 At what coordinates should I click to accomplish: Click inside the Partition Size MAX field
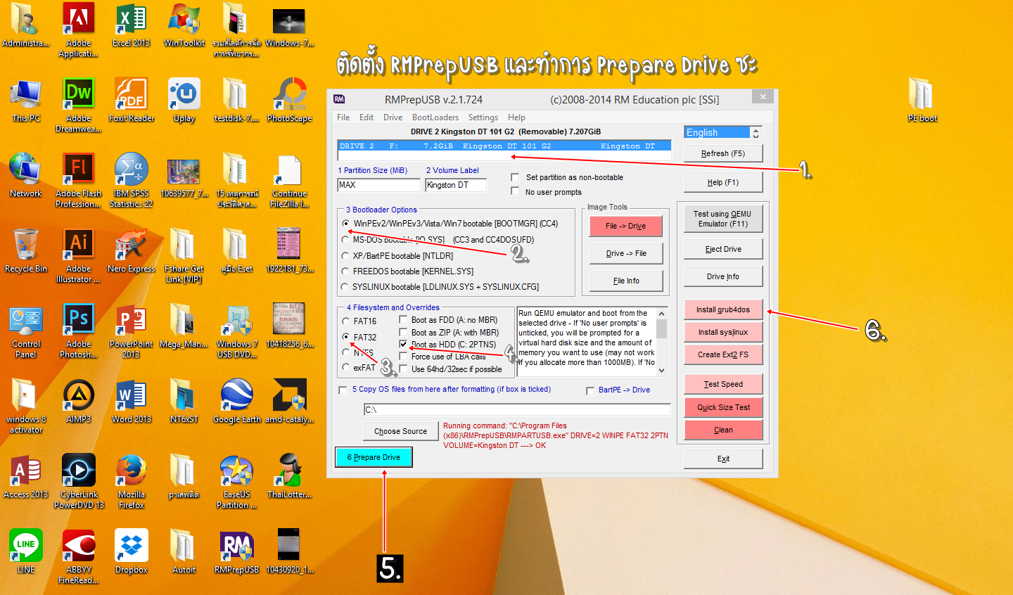(378, 185)
